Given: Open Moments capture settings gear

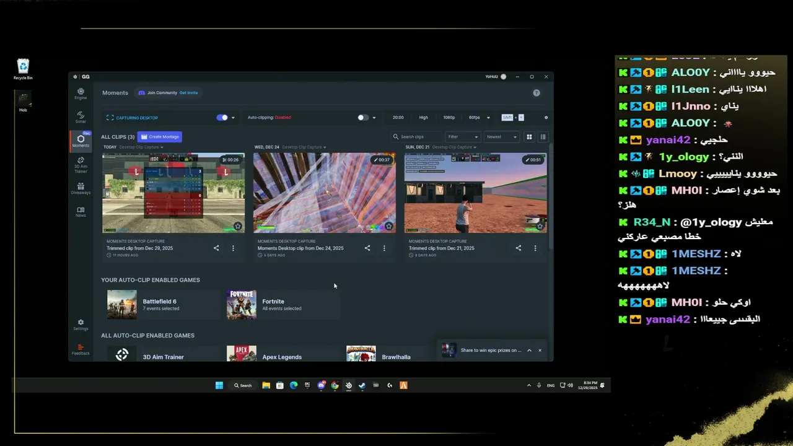Looking at the screenshot, I should click(546, 118).
